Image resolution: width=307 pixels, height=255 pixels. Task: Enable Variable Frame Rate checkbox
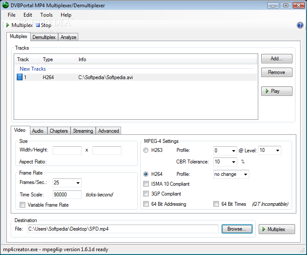coord(23,205)
